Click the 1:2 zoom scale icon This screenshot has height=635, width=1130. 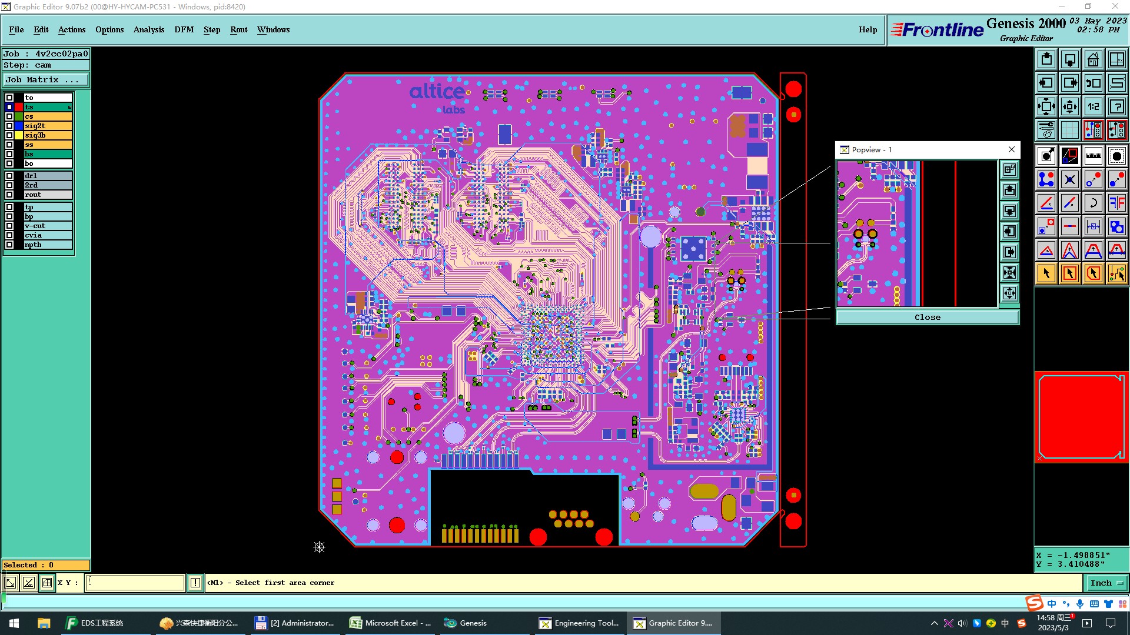point(1093,106)
